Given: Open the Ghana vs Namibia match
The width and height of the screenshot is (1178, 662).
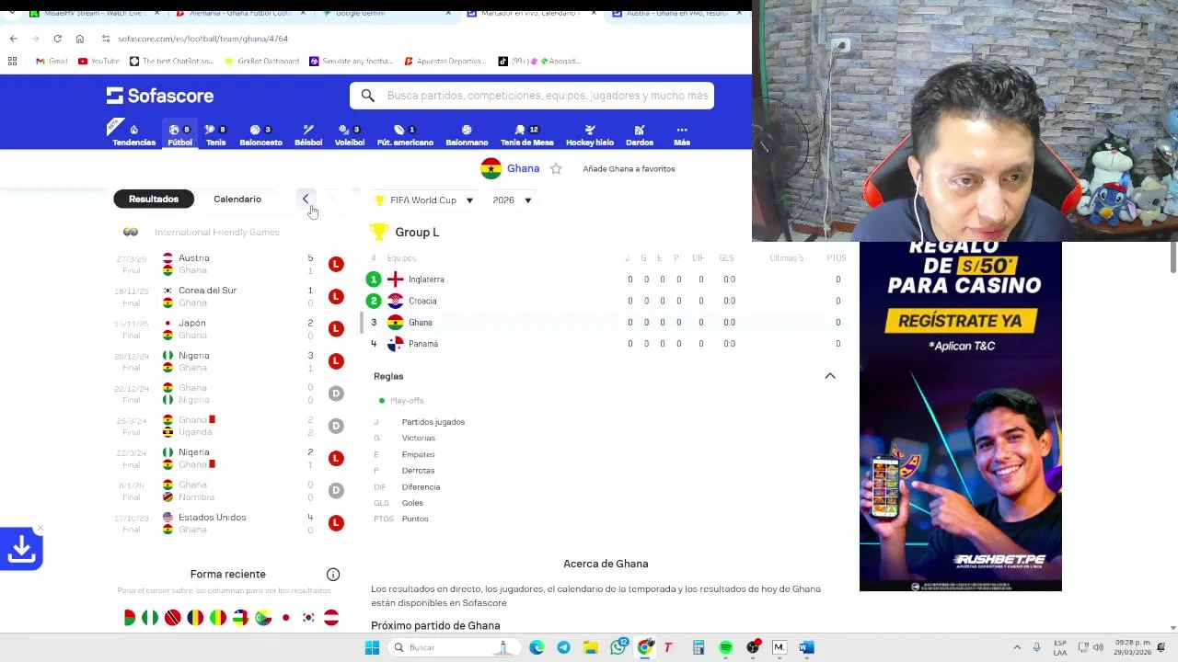Looking at the screenshot, I should 228,490.
